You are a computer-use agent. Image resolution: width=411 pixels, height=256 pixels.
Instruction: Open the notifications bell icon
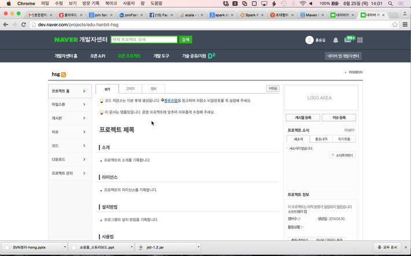336,40
